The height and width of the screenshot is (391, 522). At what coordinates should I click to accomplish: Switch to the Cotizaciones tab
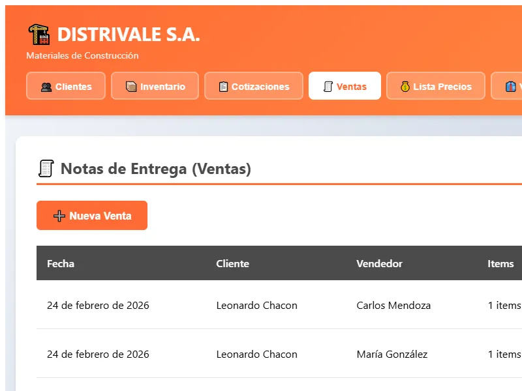pos(253,85)
